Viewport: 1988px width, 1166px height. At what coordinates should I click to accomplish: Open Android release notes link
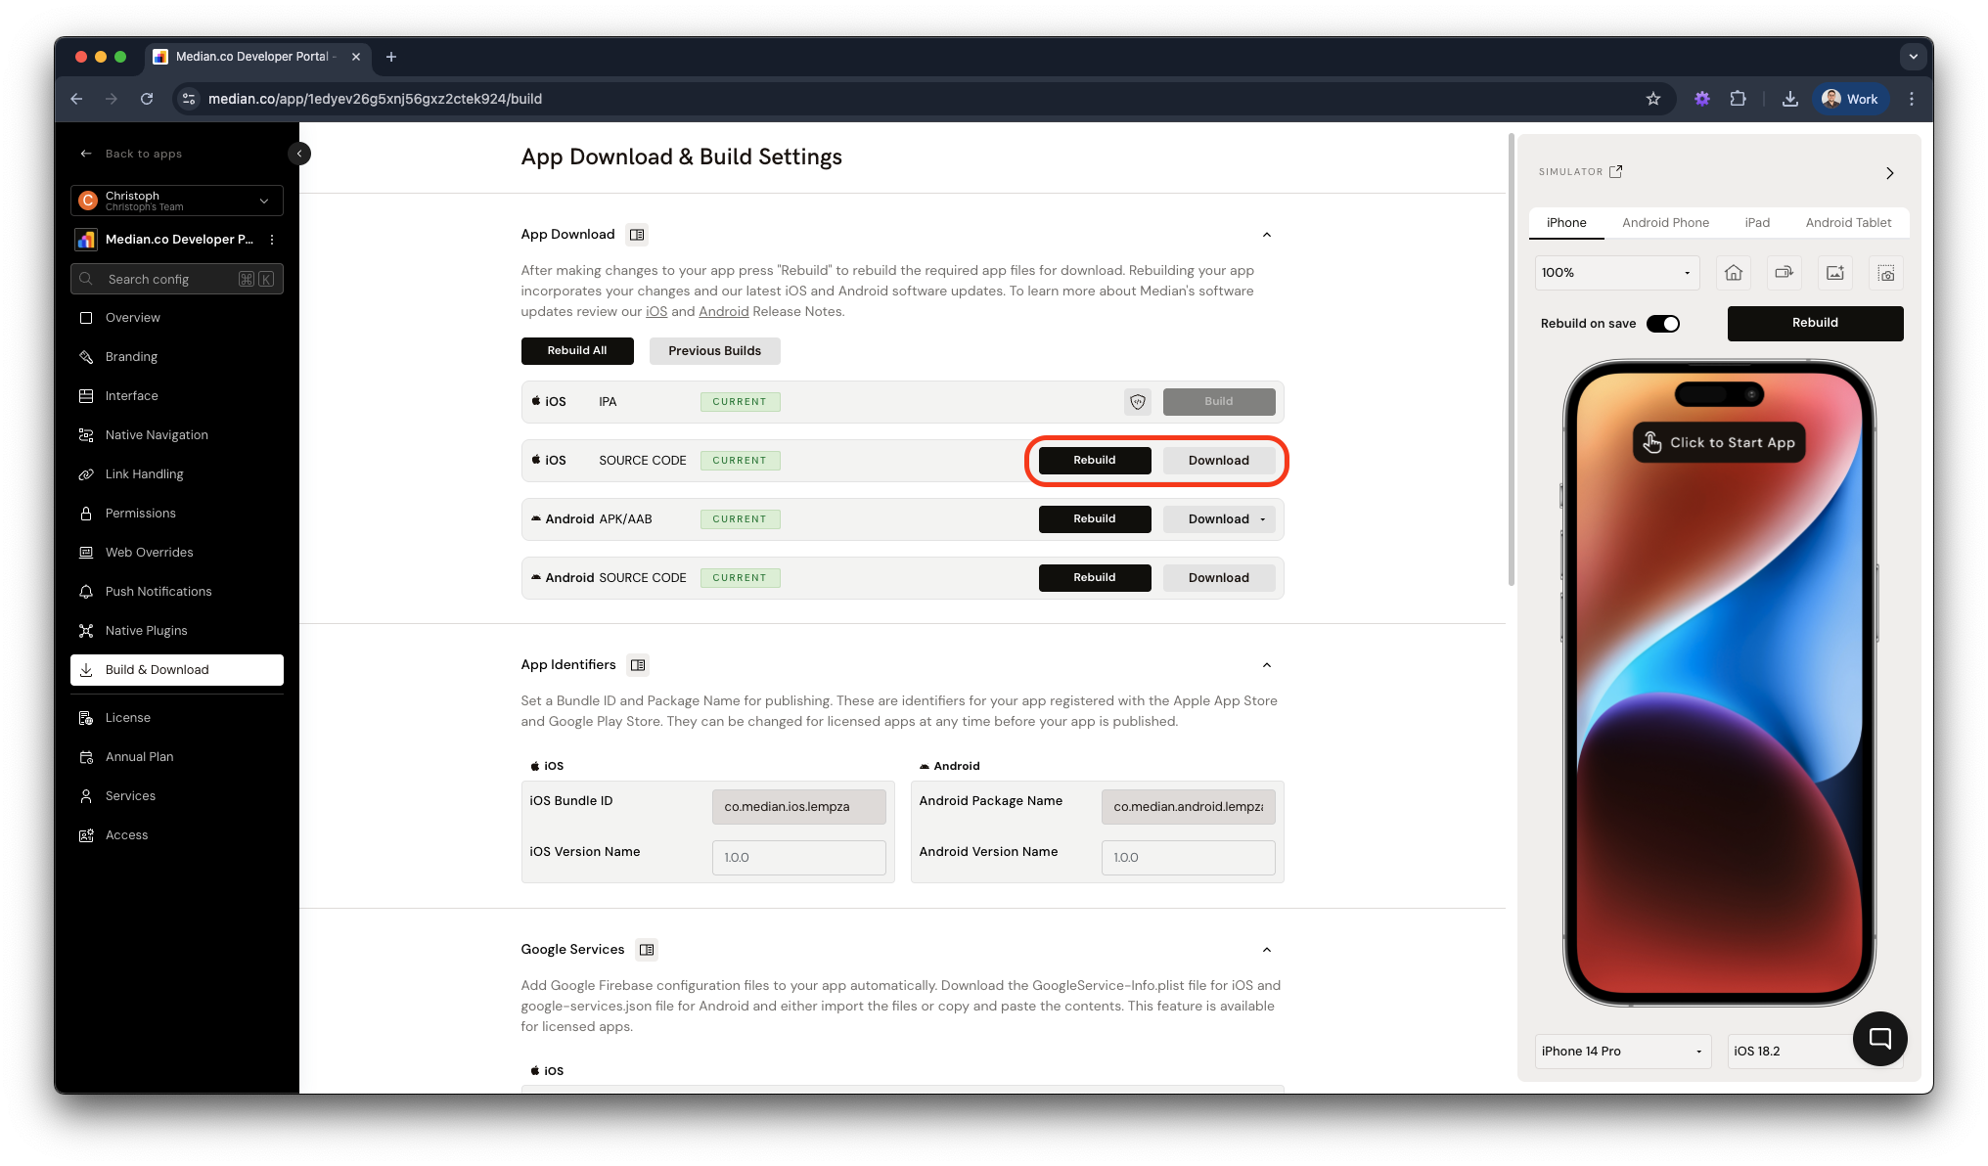[x=723, y=311]
